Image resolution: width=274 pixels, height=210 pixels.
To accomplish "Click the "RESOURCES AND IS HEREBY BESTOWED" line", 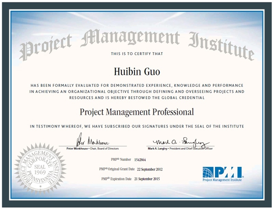I will click(x=137, y=97).
